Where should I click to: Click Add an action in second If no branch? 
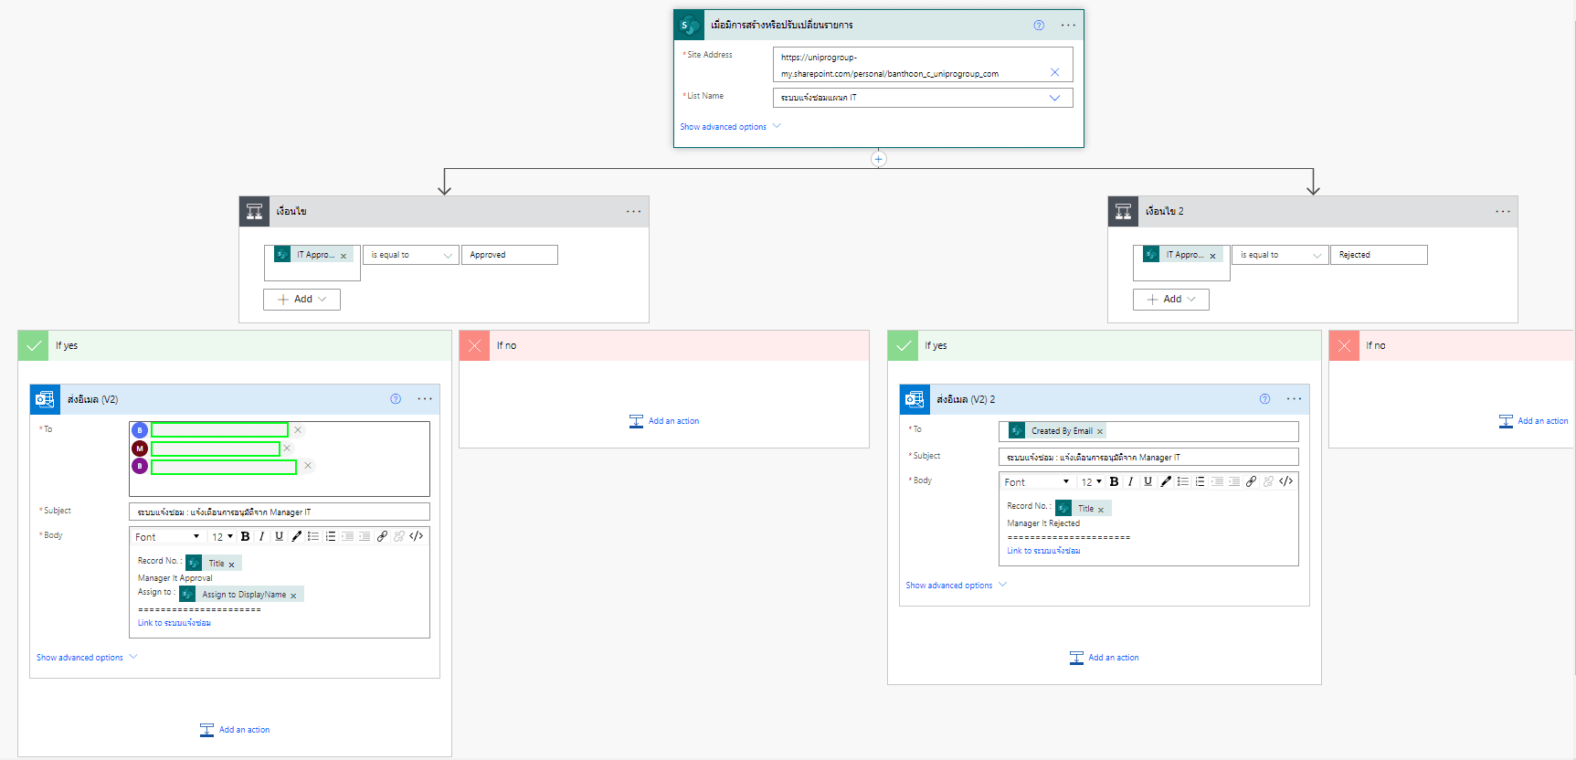click(1533, 421)
